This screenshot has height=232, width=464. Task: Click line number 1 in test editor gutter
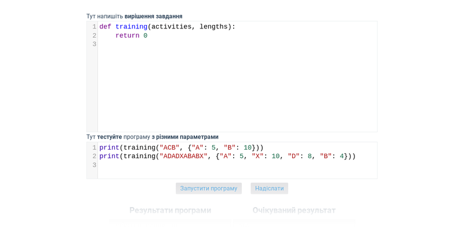(x=94, y=148)
